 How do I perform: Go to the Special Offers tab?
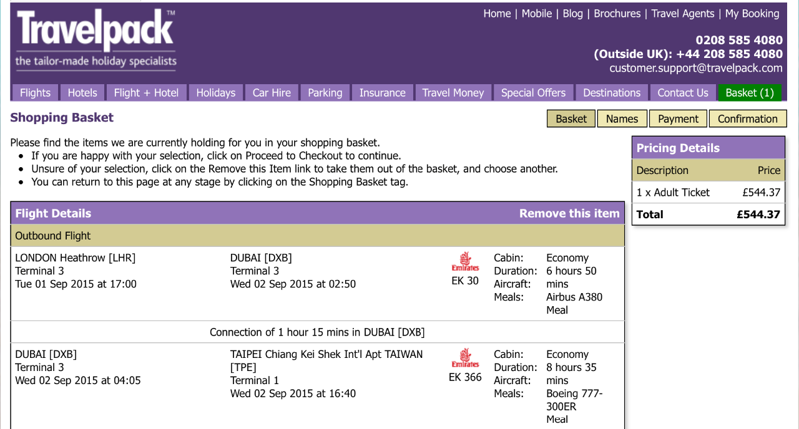click(533, 92)
